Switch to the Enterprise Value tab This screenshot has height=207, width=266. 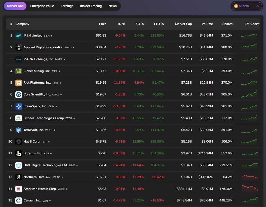point(42,6)
